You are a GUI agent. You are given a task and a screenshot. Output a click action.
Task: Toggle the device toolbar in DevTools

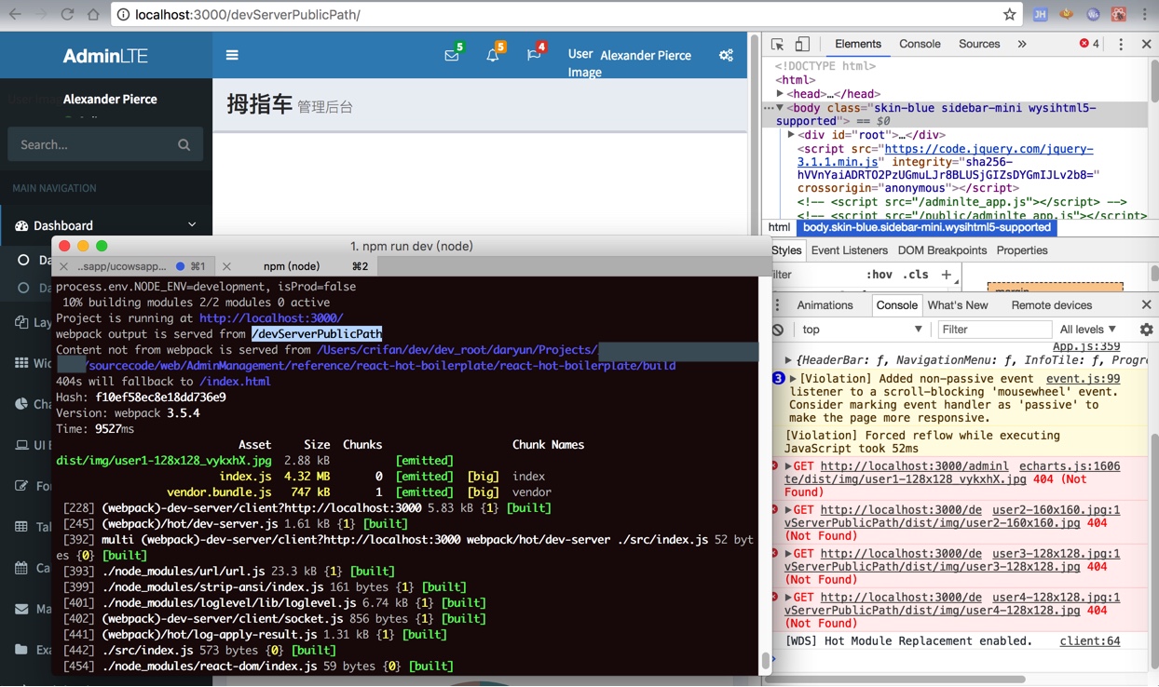802,44
